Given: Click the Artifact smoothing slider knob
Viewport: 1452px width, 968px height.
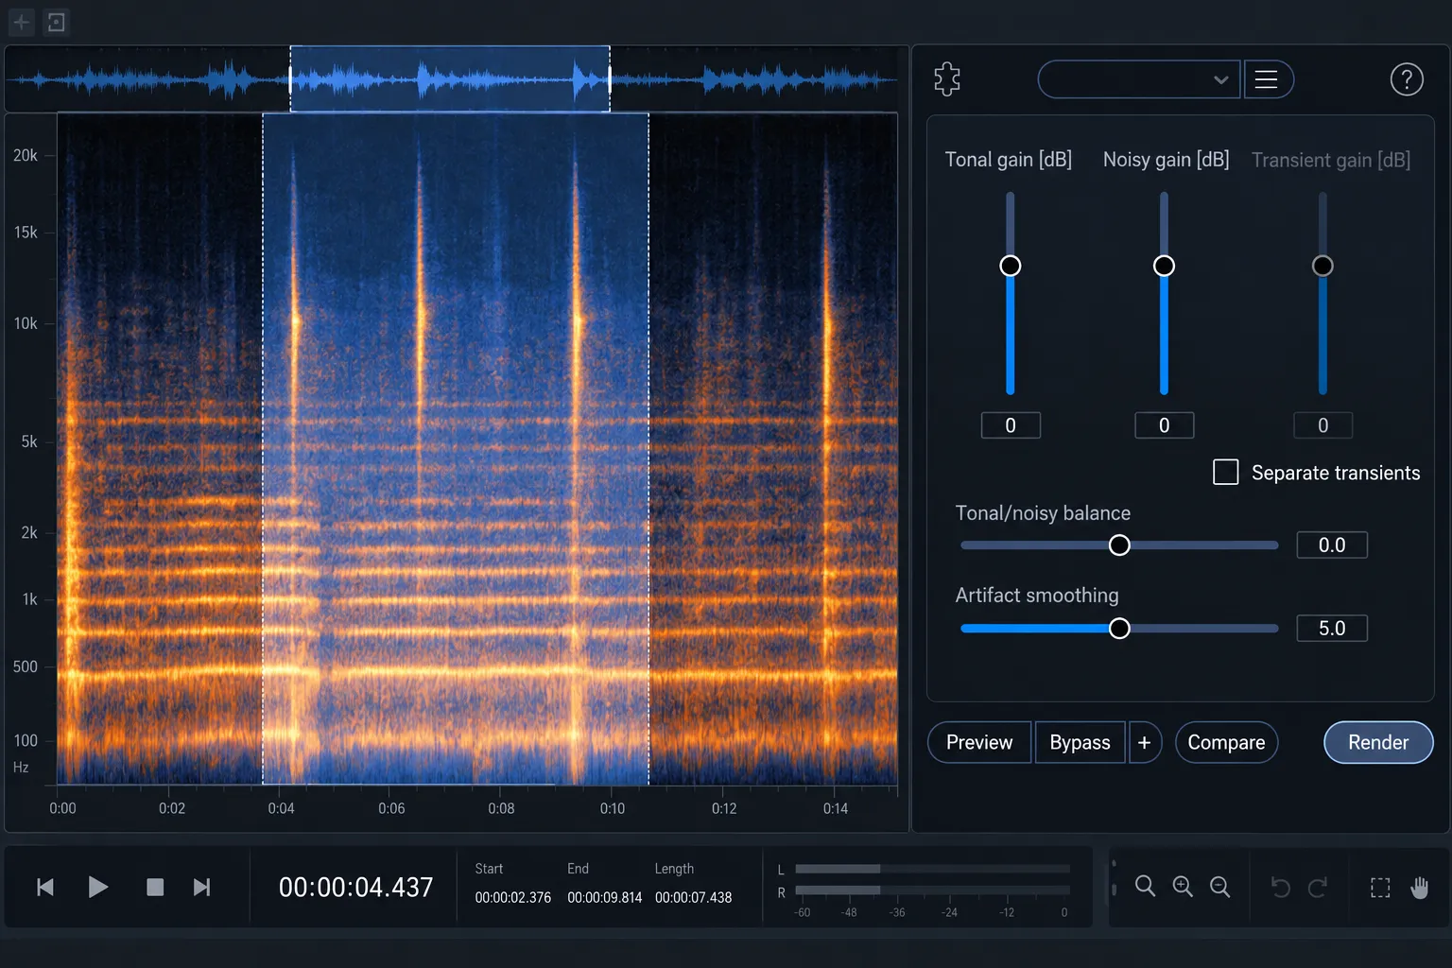Looking at the screenshot, I should coord(1119,629).
